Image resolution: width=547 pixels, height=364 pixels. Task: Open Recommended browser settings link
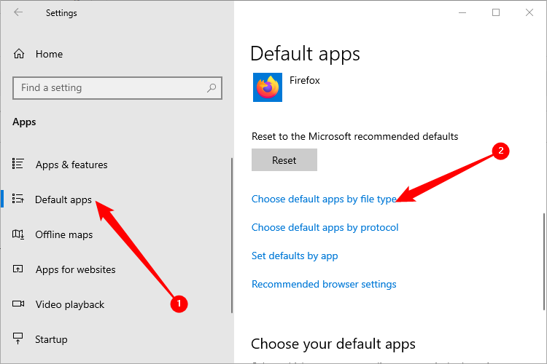(324, 284)
